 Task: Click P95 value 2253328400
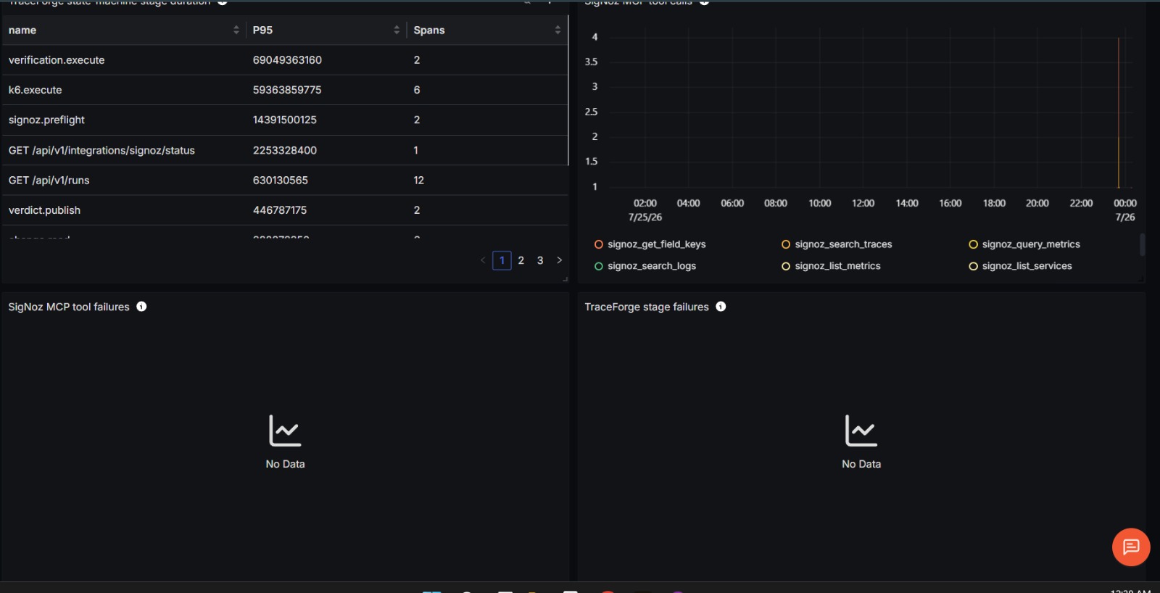284,150
